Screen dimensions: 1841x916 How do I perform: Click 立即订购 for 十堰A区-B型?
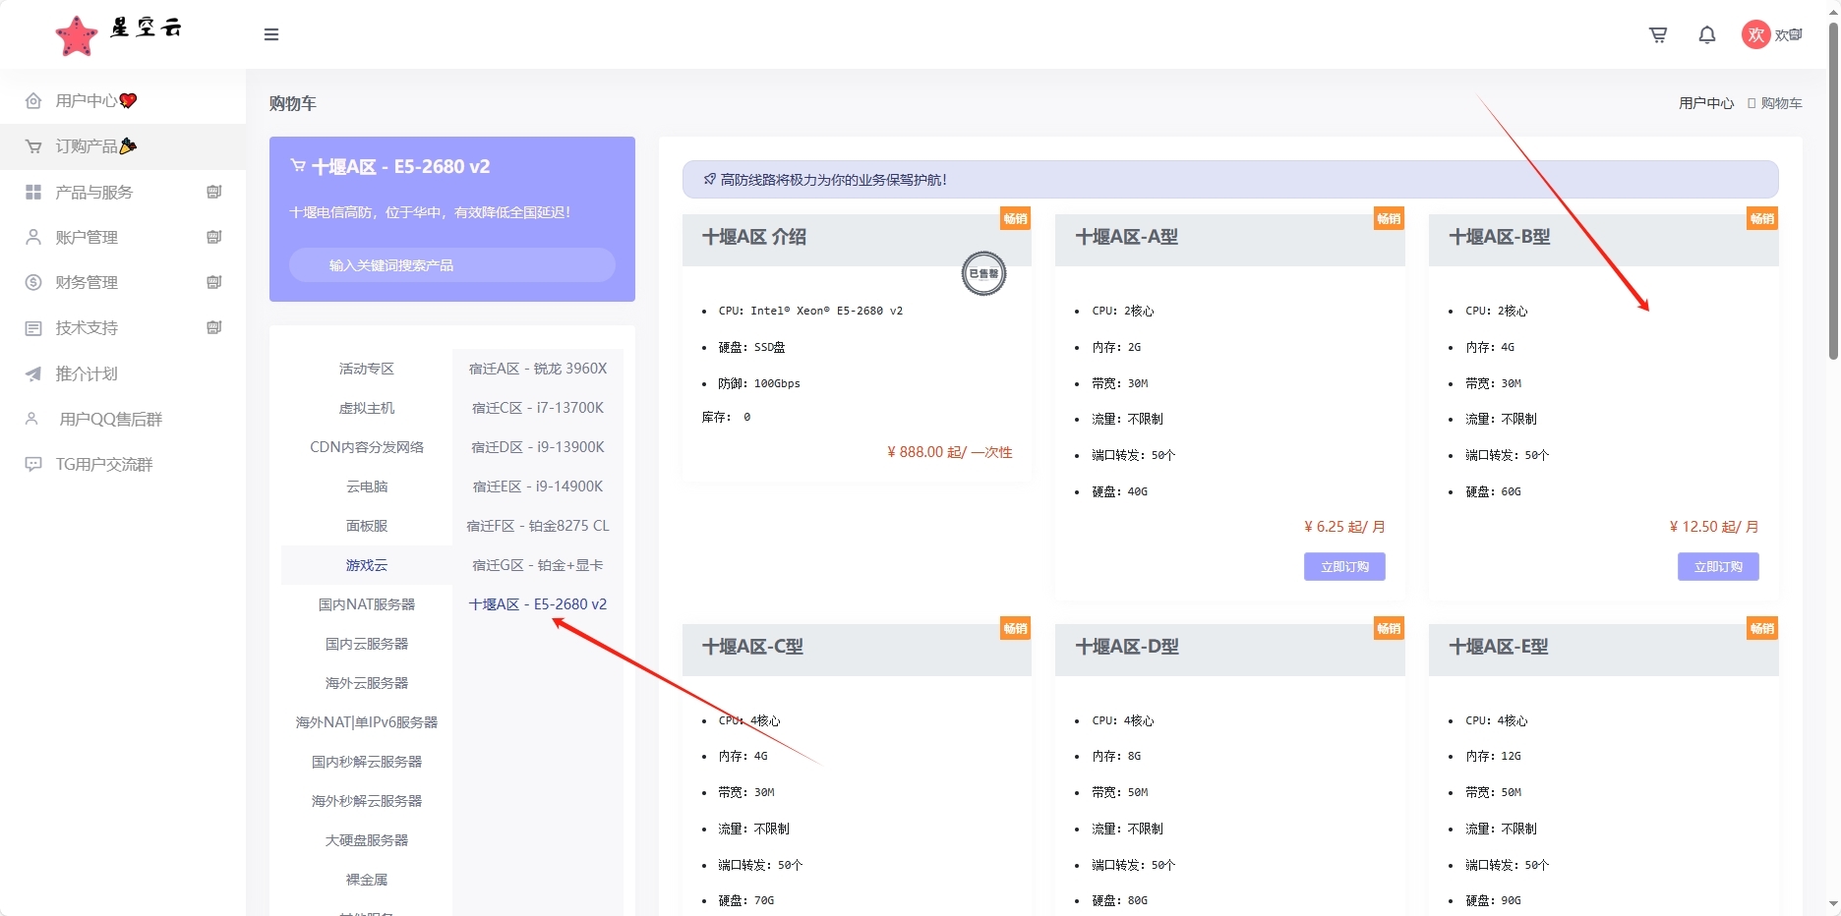[x=1718, y=566]
